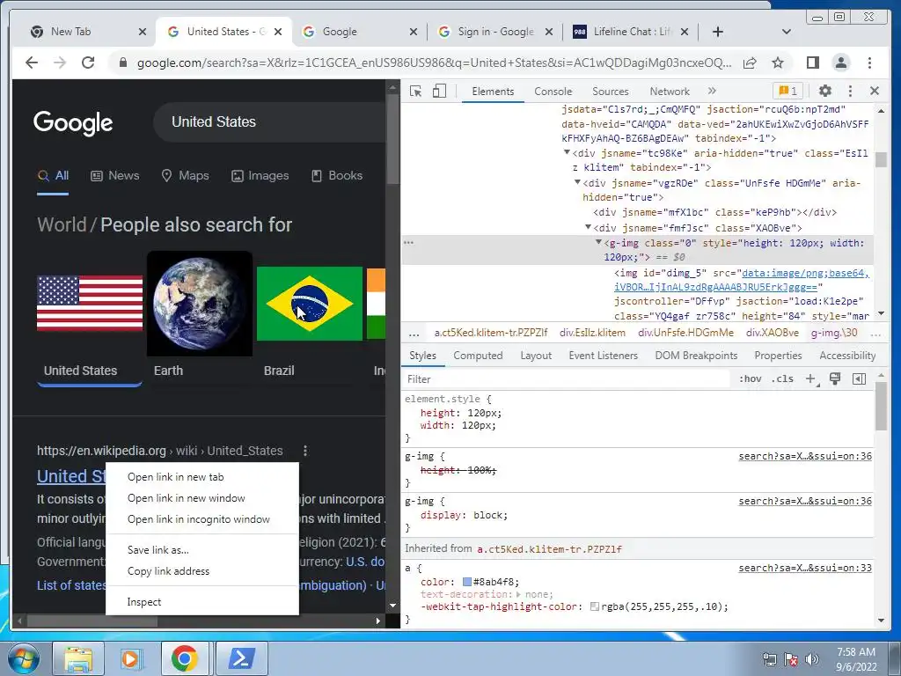Viewport: 901px width, 676px height.
Task: Open the Chrome side panel icon
Action: pyautogui.click(x=812, y=62)
